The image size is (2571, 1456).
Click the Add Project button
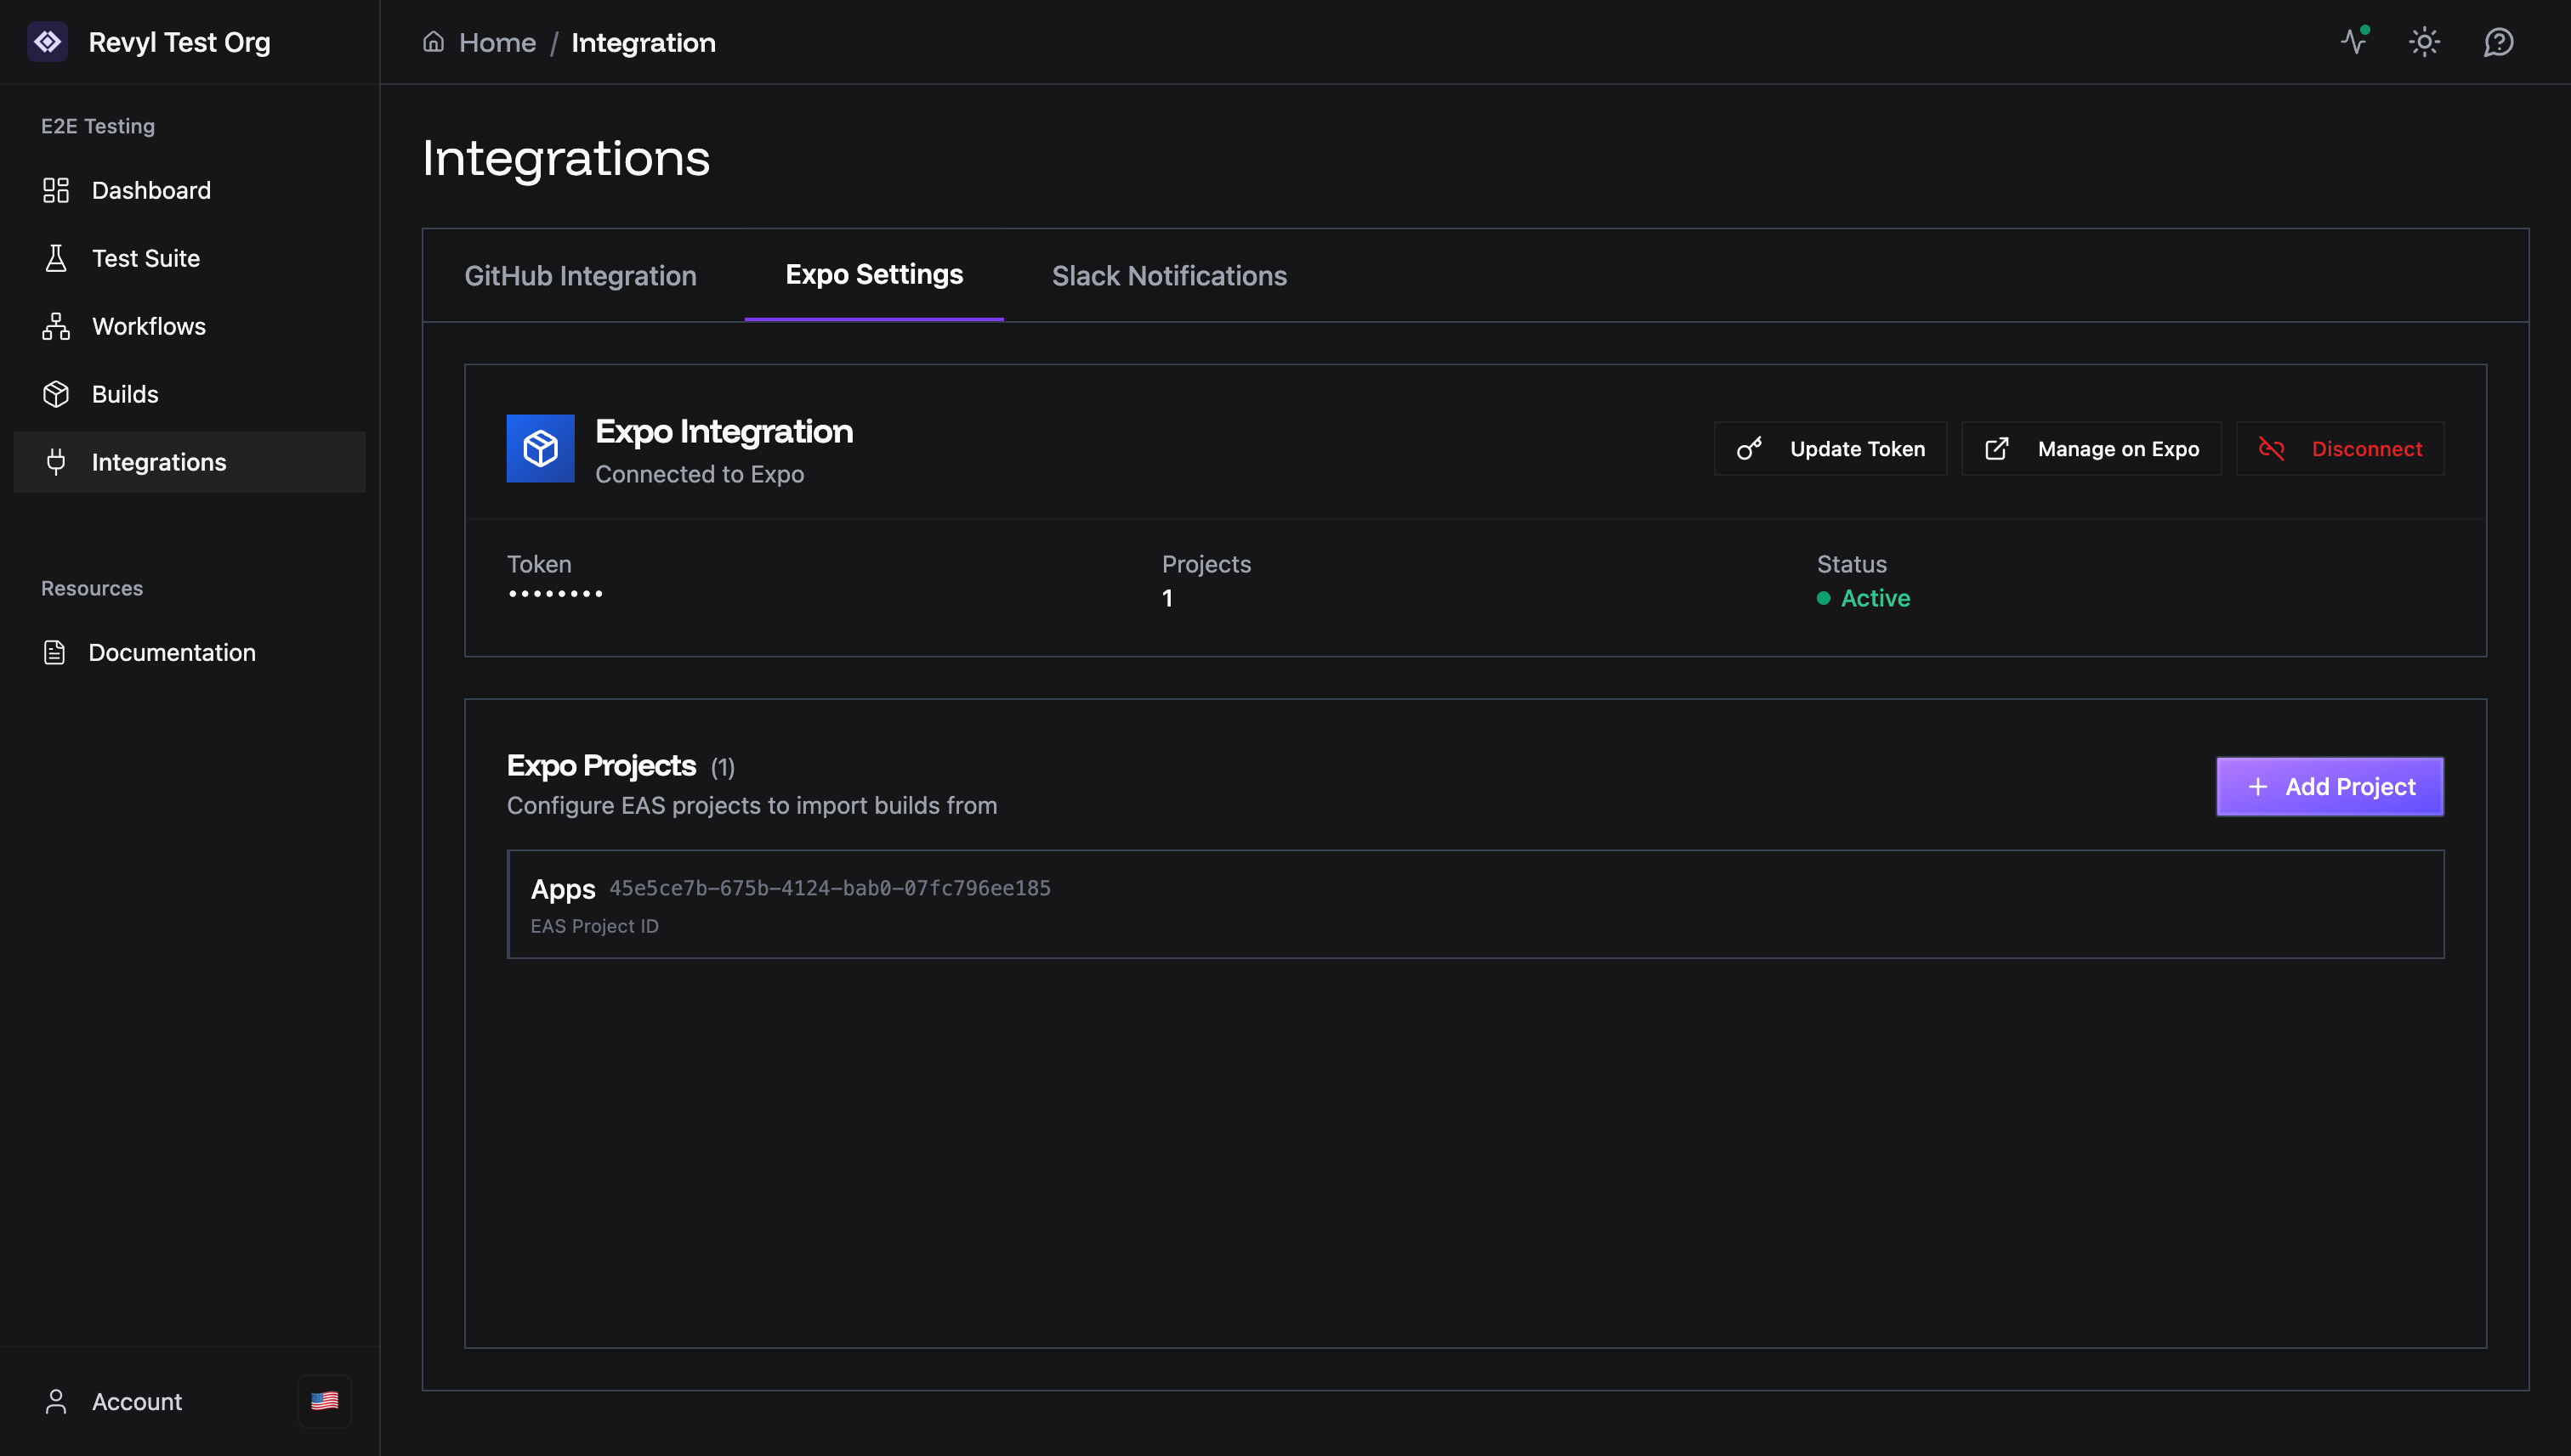tap(2330, 787)
